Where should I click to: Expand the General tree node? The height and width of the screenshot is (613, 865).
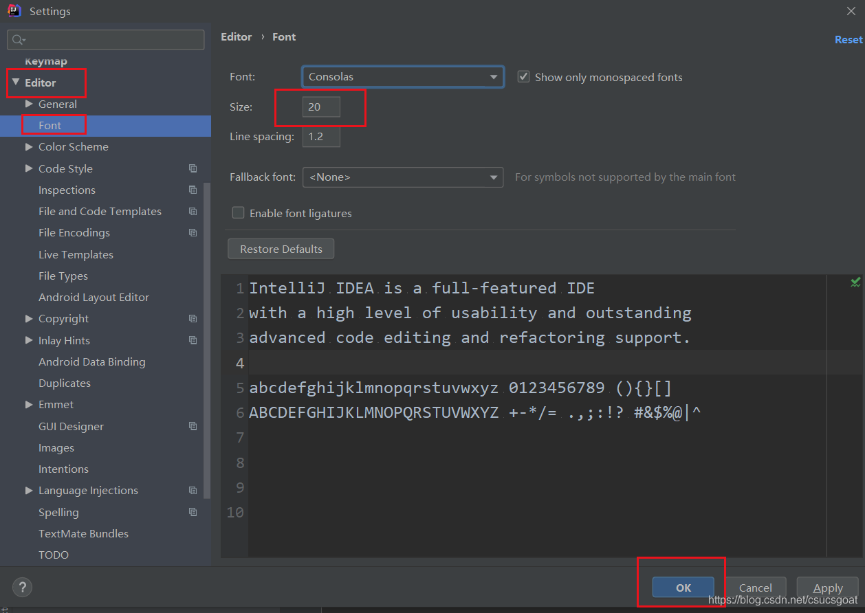tap(29, 104)
